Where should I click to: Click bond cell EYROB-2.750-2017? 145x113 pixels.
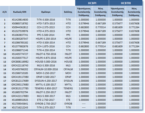[46, 104]
